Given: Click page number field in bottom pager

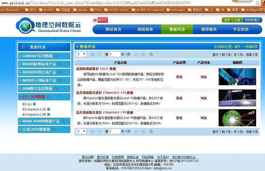Looking at the screenshot, I should tap(115, 131).
